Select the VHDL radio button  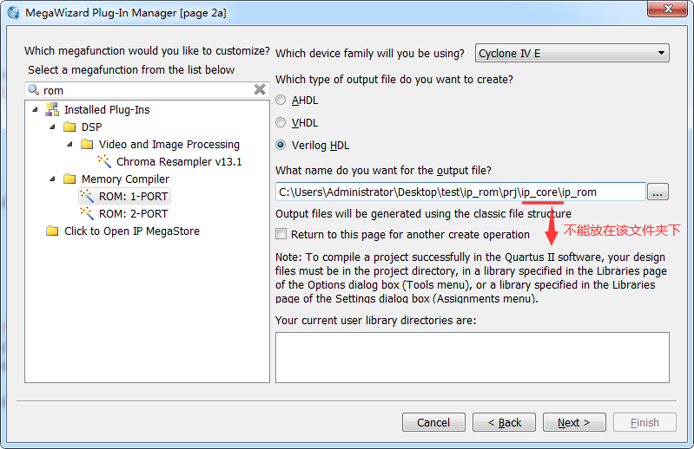pyautogui.click(x=281, y=123)
